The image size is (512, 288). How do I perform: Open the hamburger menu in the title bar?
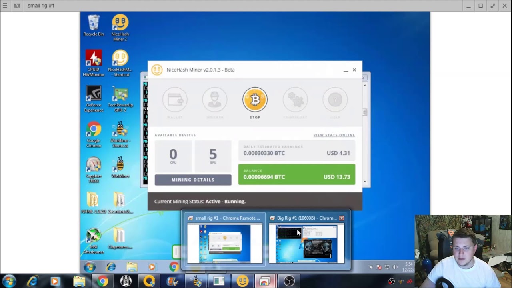(x=5, y=6)
